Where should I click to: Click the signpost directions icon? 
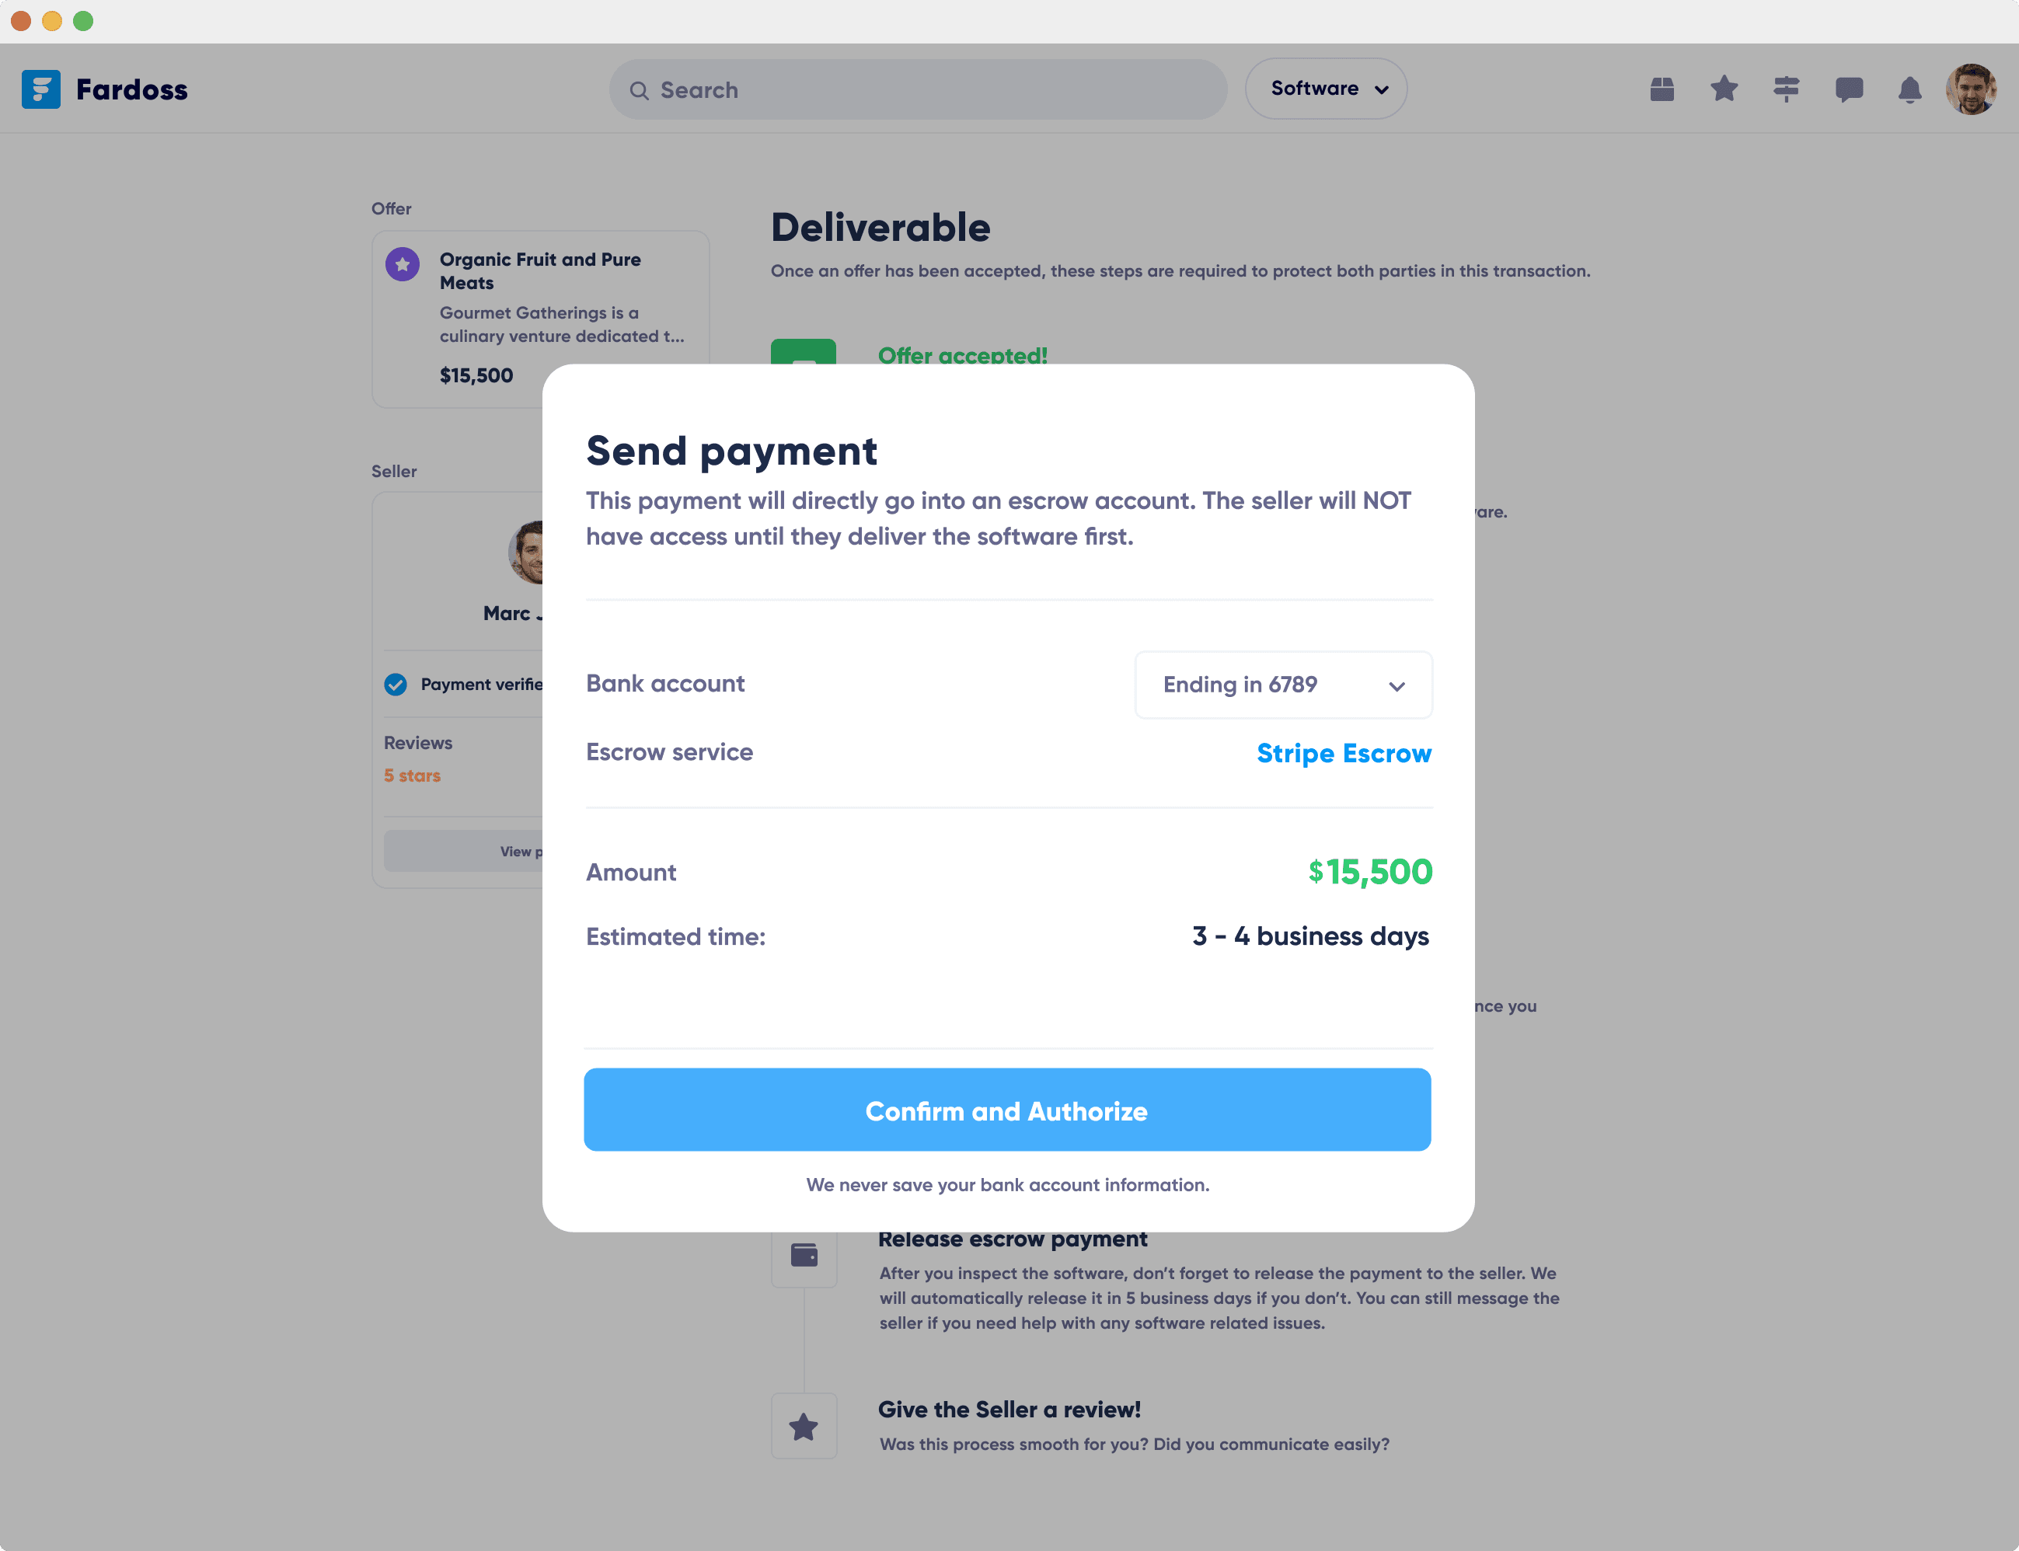click(x=1787, y=89)
